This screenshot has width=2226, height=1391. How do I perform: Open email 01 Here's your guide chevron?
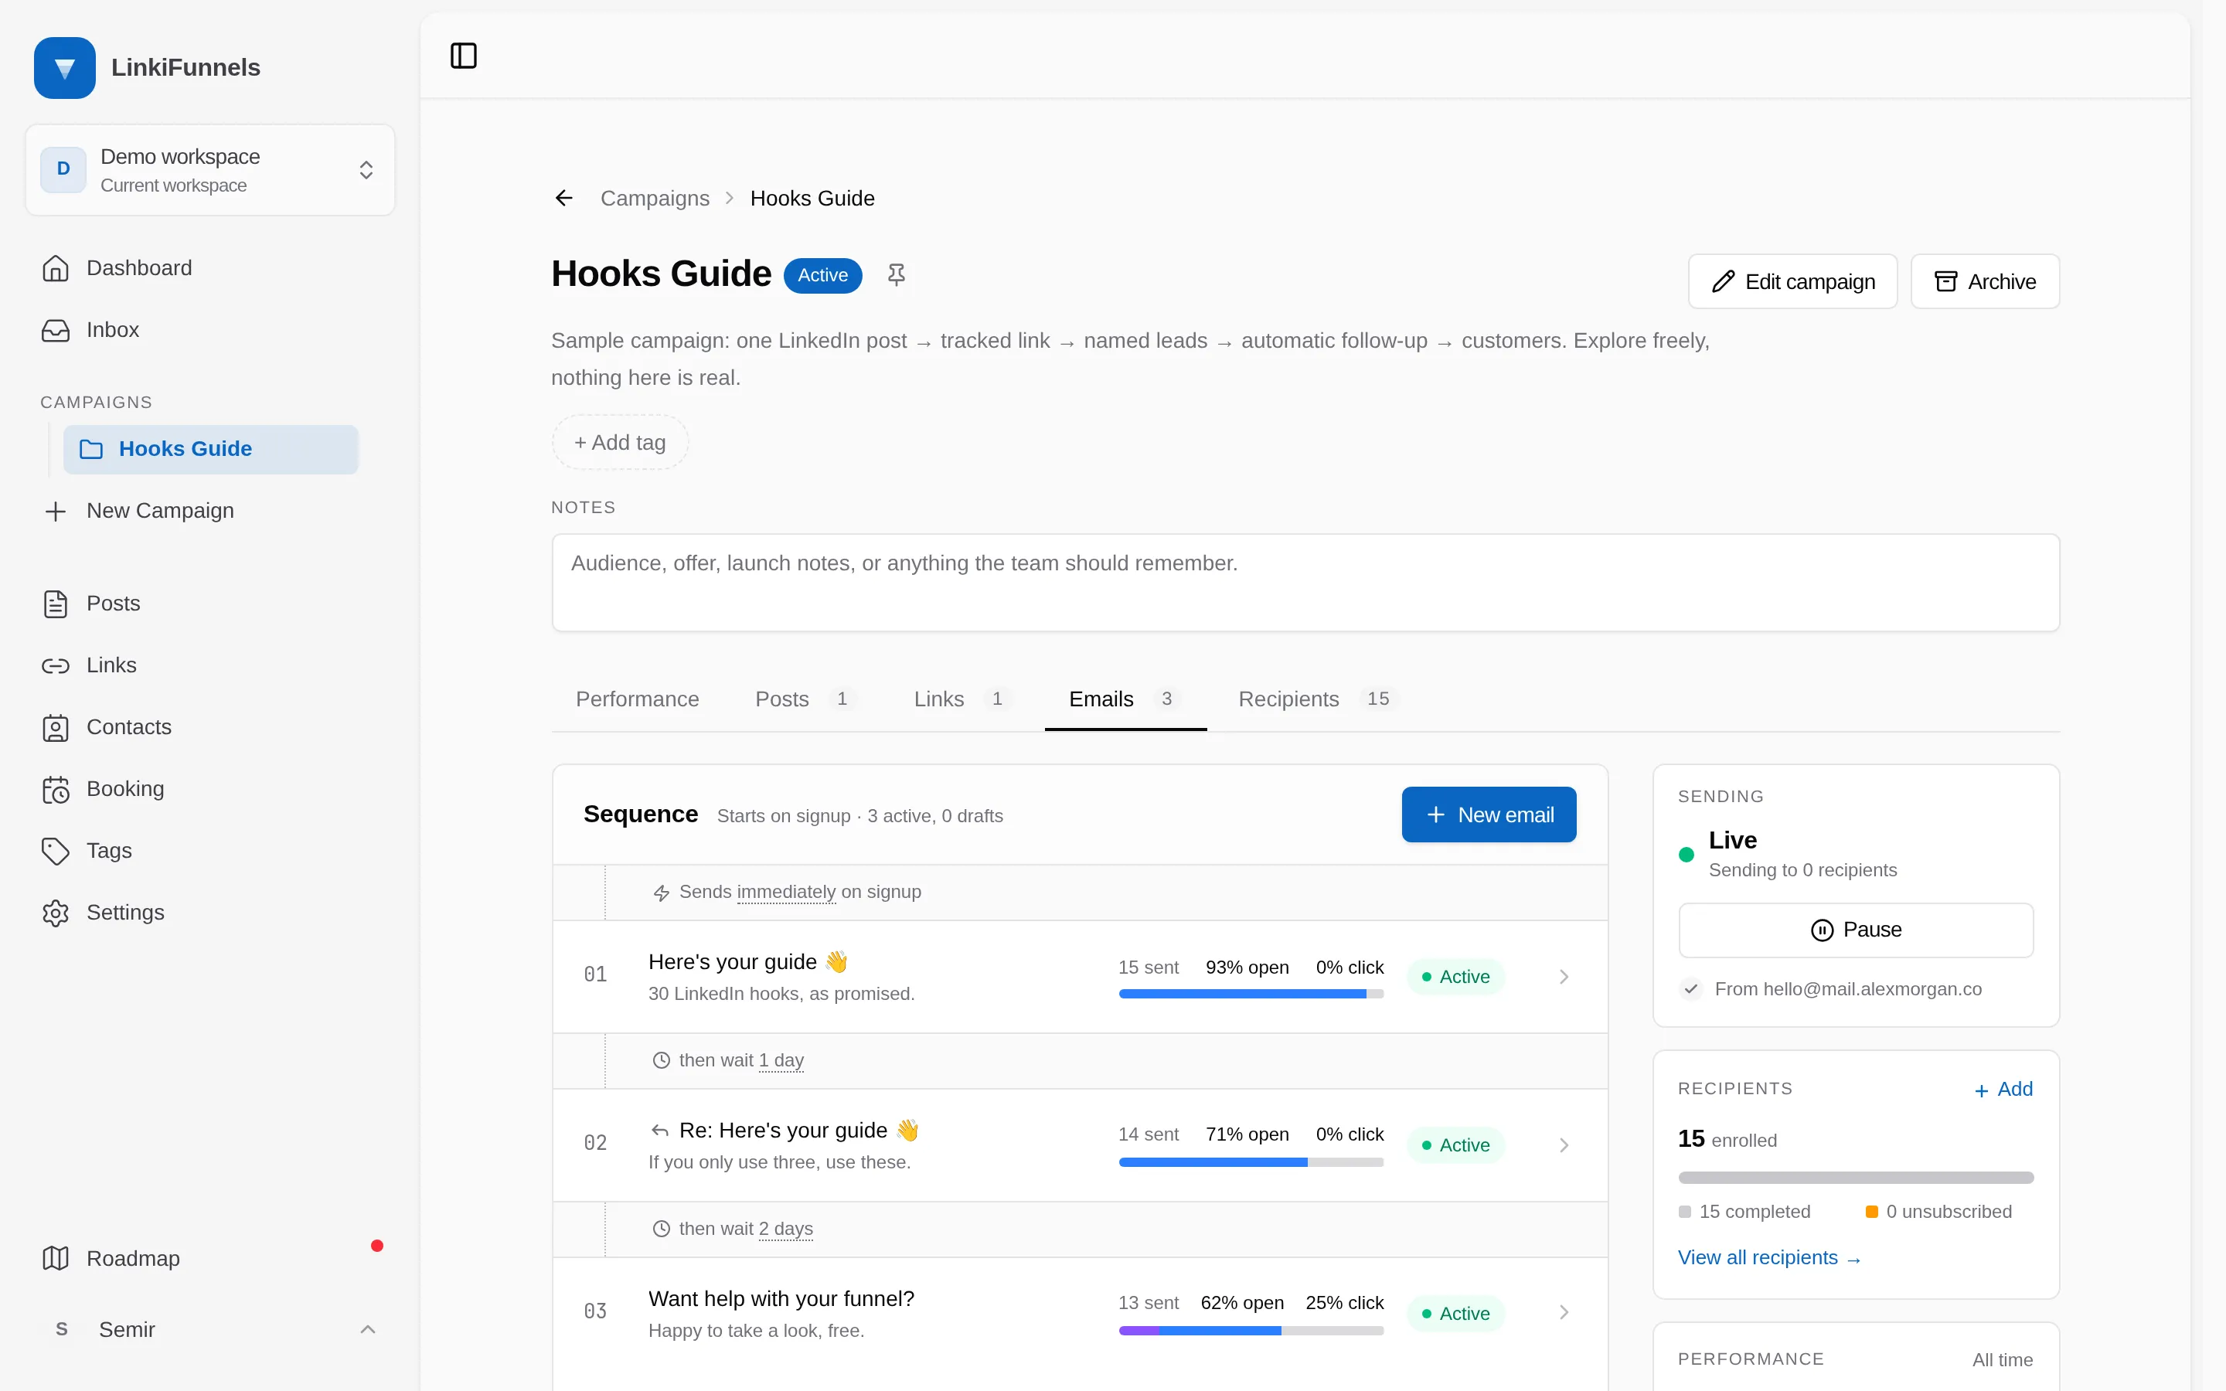pos(1564,976)
